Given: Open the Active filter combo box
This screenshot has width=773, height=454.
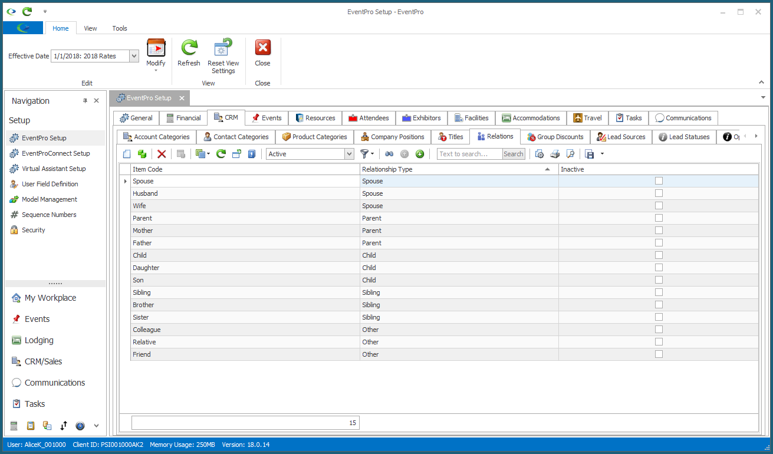Looking at the screenshot, I should (348, 154).
